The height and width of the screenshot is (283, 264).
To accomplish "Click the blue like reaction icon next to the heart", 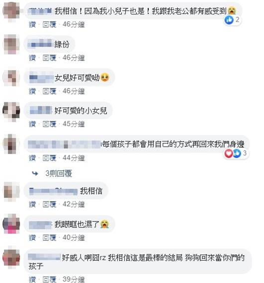I will coord(237,153).
